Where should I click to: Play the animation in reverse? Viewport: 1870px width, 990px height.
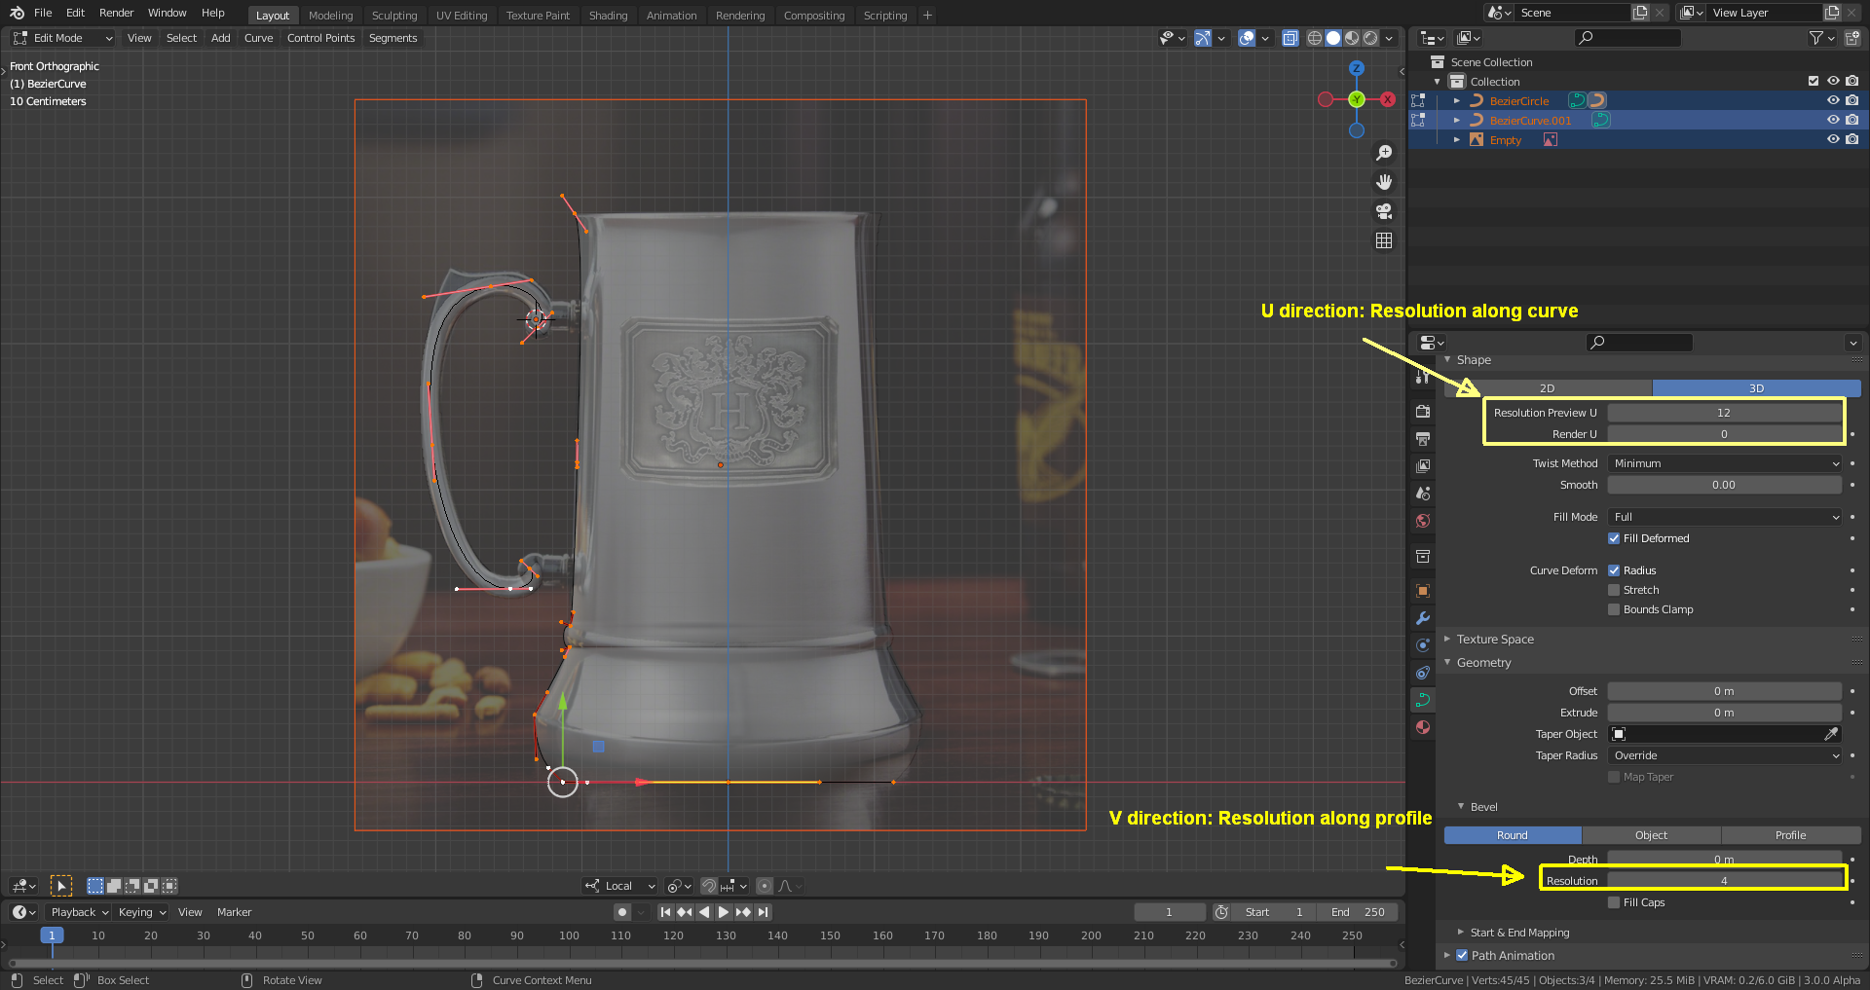click(x=704, y=912)
